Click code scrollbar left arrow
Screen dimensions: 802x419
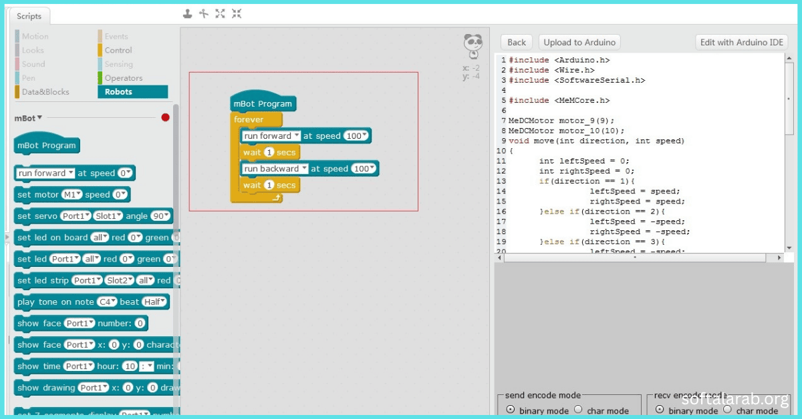[x=499, y=258]
